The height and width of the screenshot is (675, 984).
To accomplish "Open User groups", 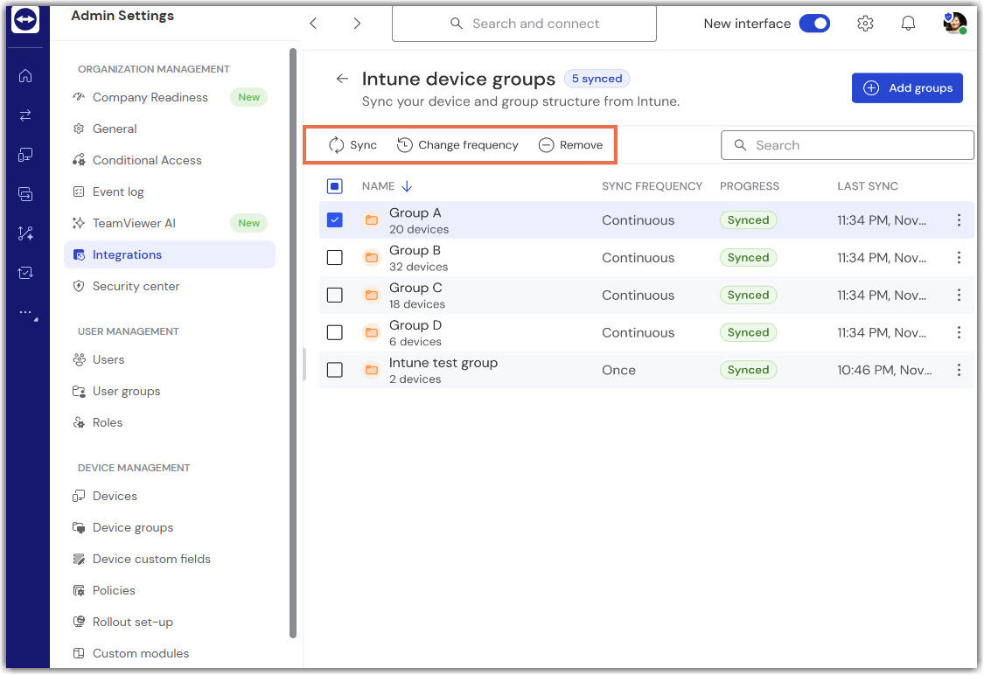I will coord(170,392).
